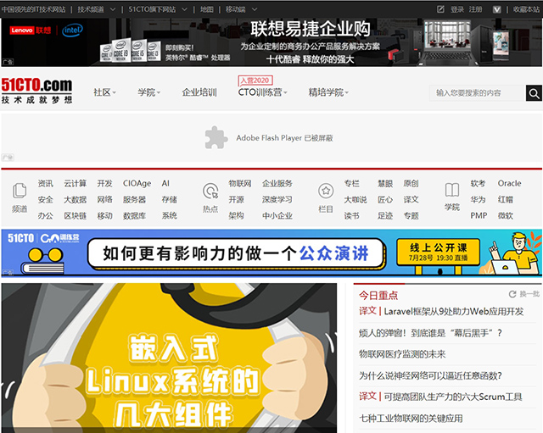This screenshot has height=433, width=543.
Task: Click the 今日重点 section heading
Action: pyautogui.click(x=378, y=296)
